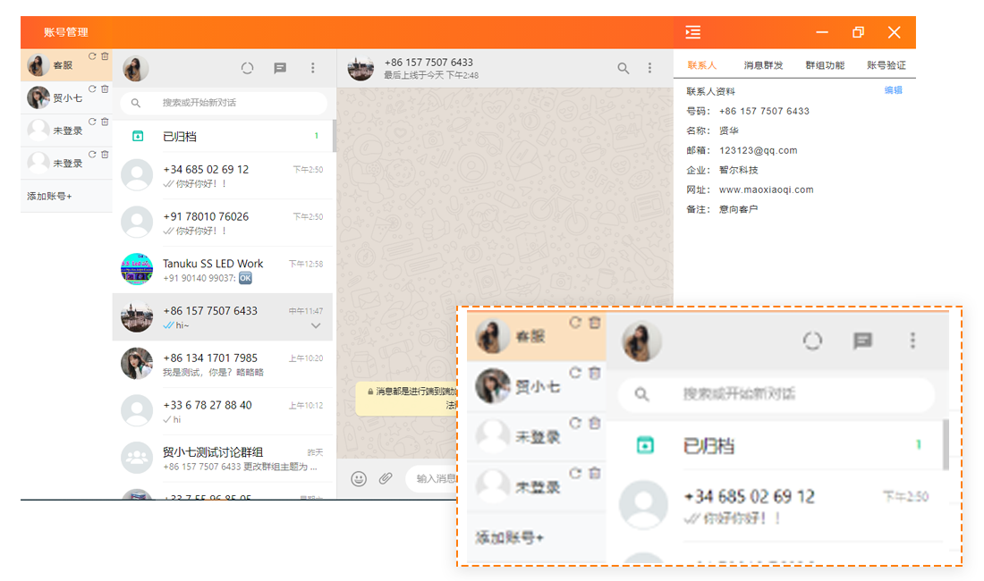
Task: Open the 已归档 archived chats row in the main list
Action: [222, 136]
